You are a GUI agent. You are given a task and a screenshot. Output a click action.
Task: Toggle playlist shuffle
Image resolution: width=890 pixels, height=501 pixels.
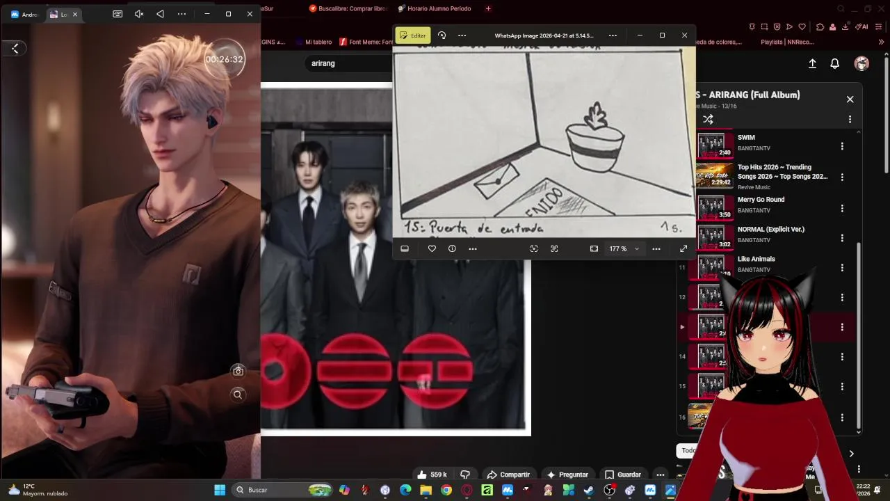point(708,120)
